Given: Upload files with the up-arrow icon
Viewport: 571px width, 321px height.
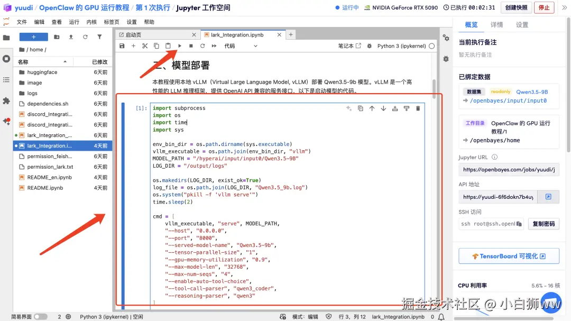Looking at the screenshot, I should [71, 37].
